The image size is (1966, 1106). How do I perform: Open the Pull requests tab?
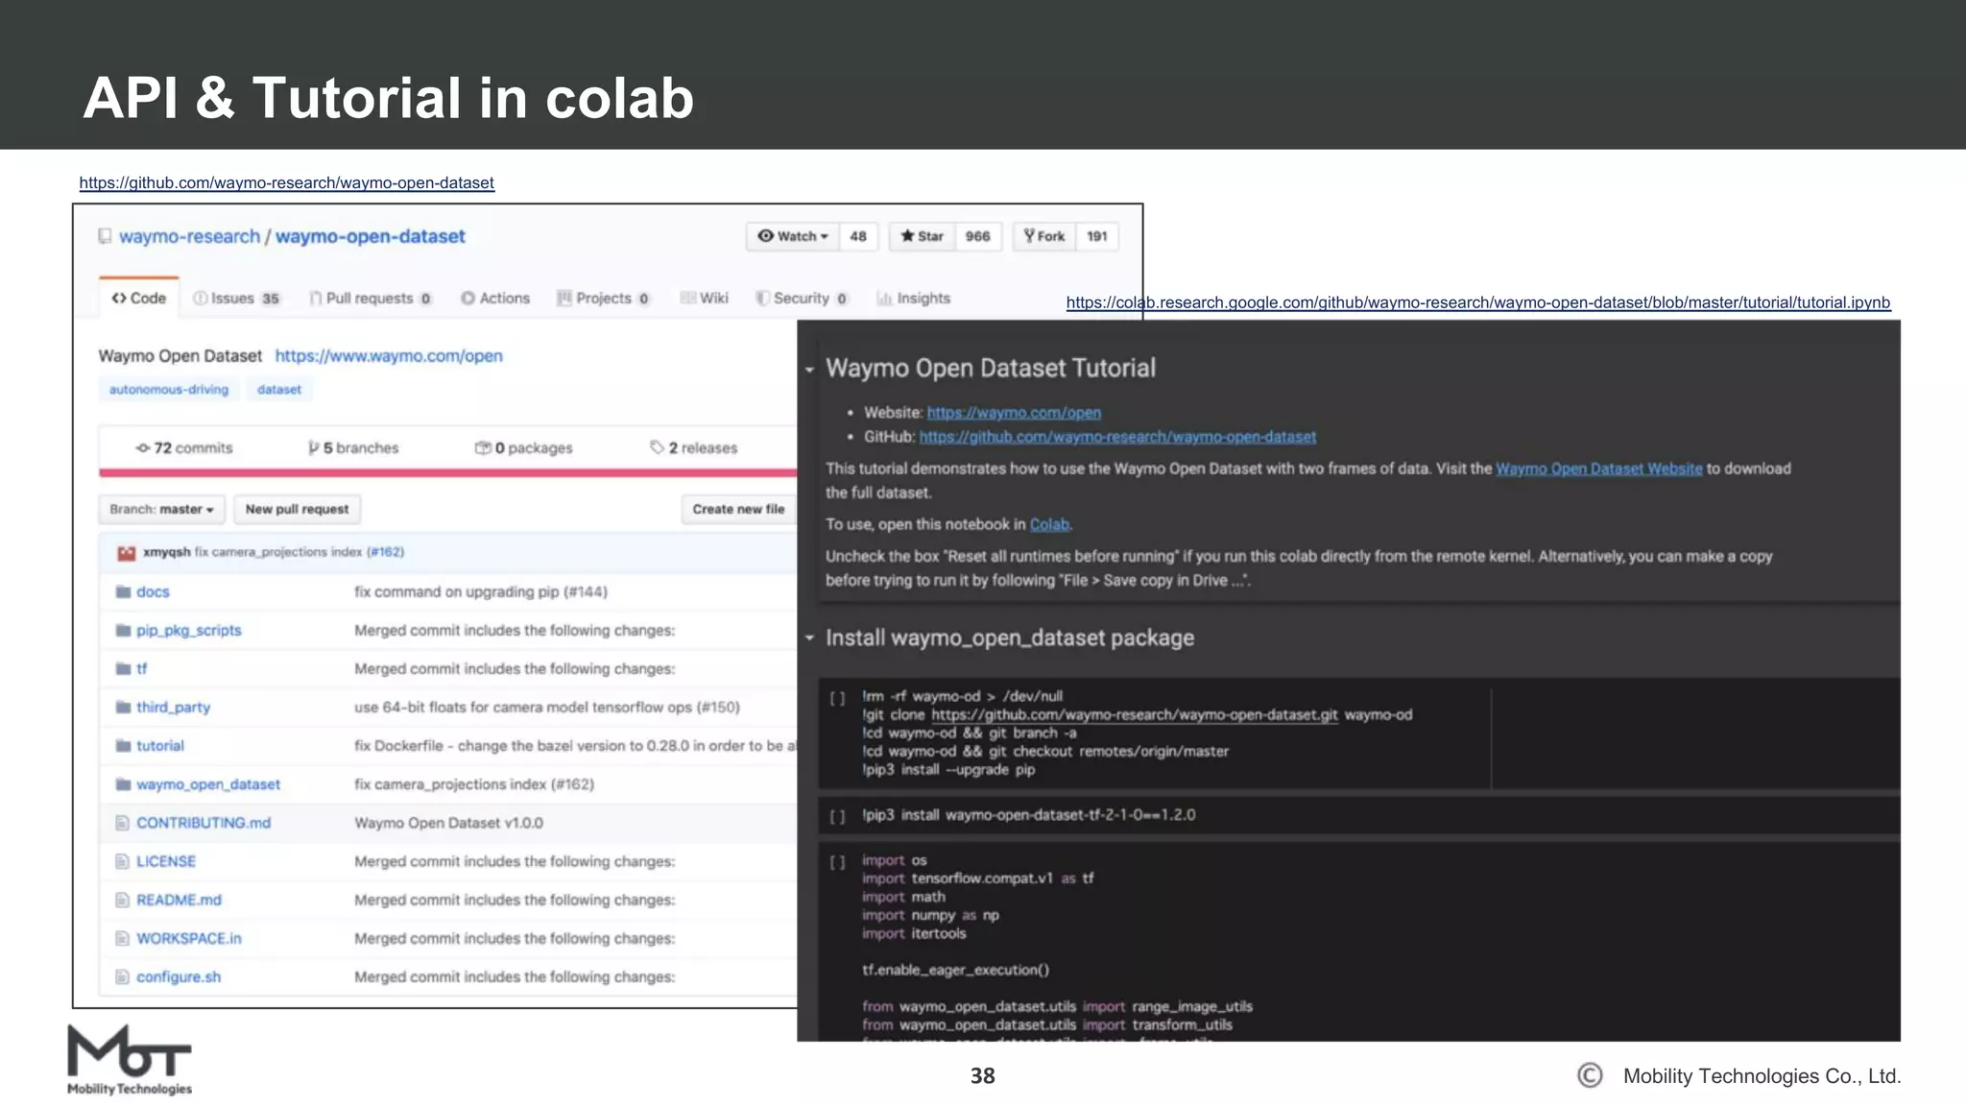point(371,299)
